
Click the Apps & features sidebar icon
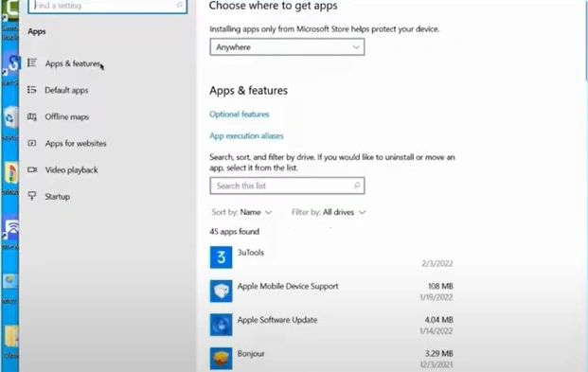point(32,62)
